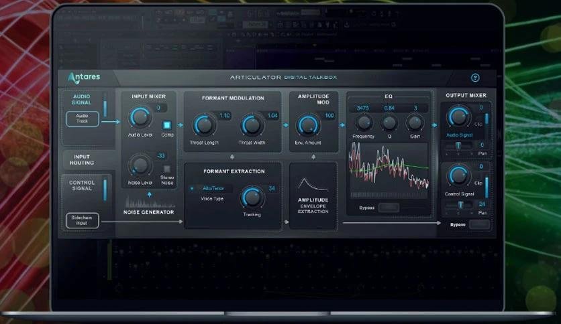Click the Throat Width knob
Image resolution: width=561 pixels, height=324 pixels.
252,125
